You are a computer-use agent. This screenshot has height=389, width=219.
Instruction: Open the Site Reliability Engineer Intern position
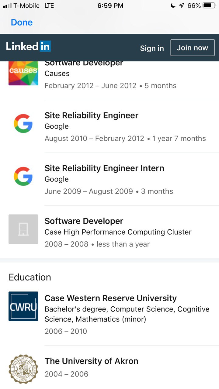tap(104, 168)
